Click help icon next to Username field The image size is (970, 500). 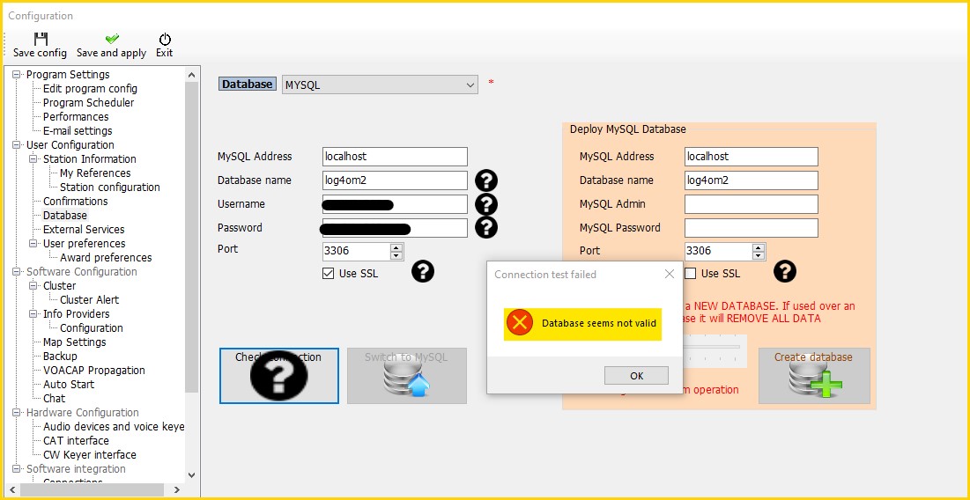click(486, 204)
